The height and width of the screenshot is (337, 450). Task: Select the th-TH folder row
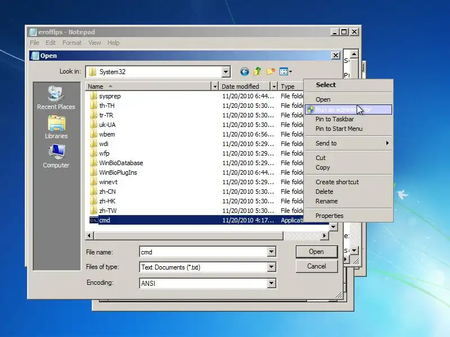click(196, 106)
